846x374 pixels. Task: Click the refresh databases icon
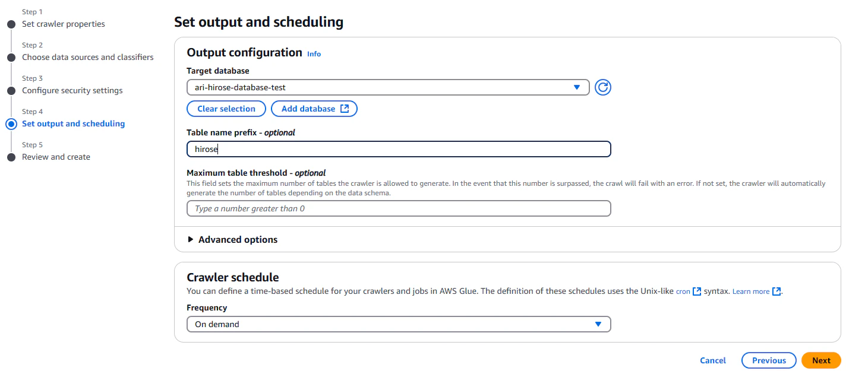[x=603, y=87]
